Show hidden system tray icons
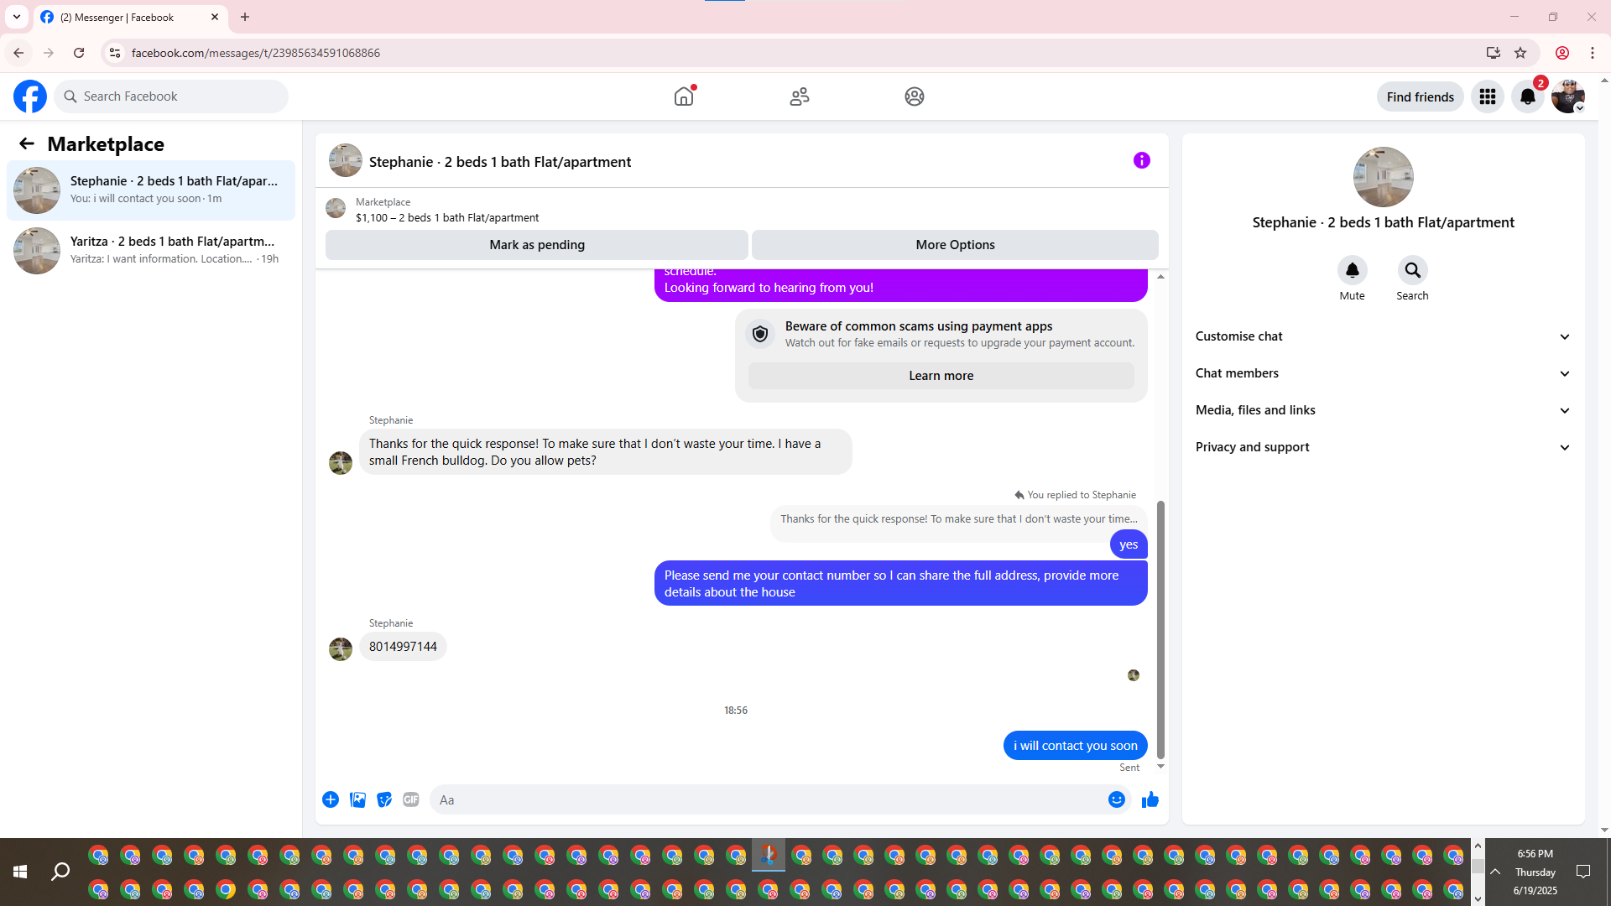Viewport: 1611px width, 906px height. click(1495, 872)
